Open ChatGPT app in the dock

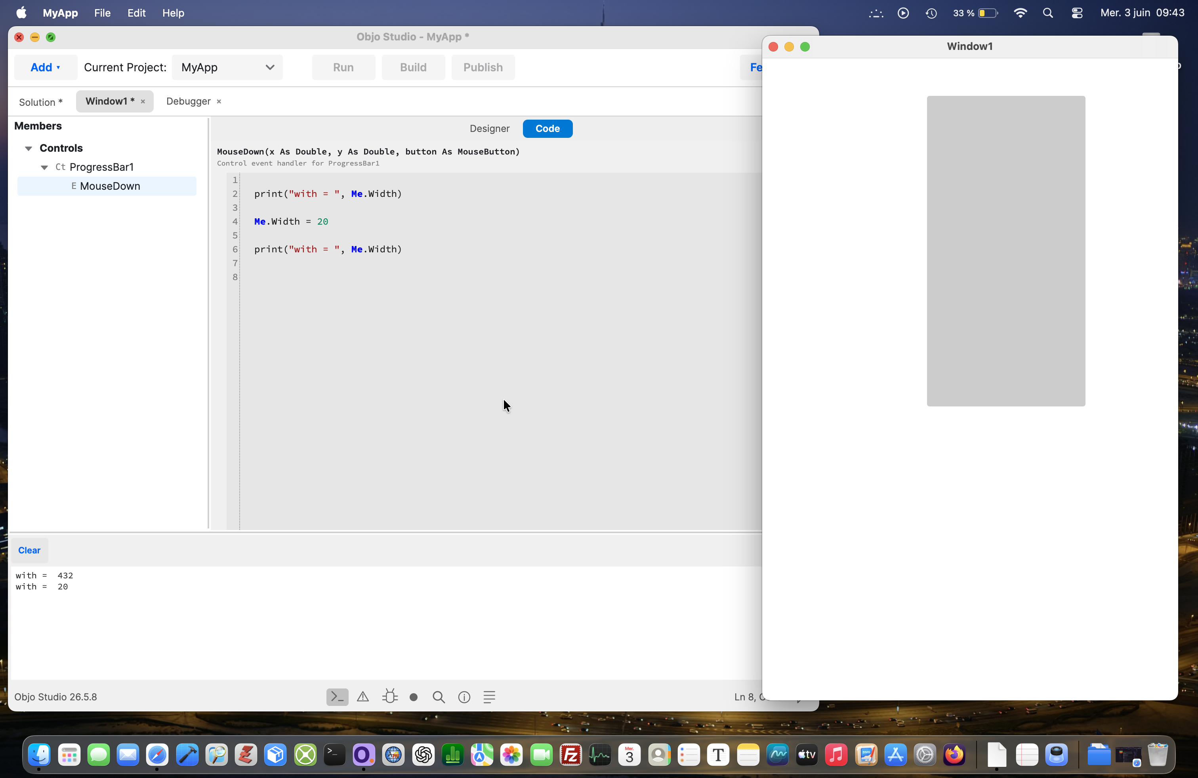point(423,754)
